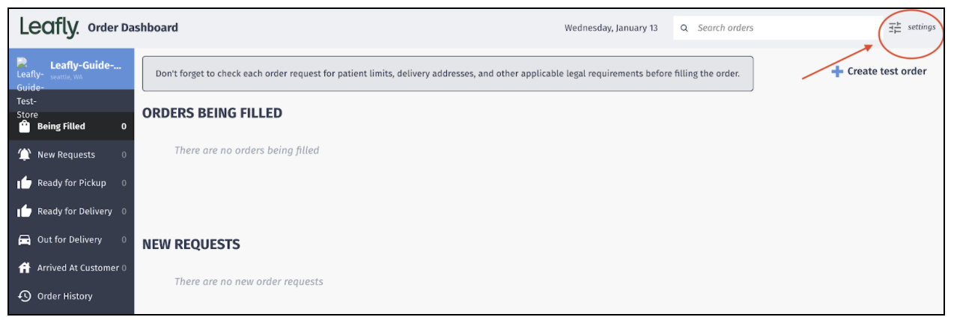This screenshot has width=954, height=320.
Task: Go to Ready for Pickup orders
Action: (x=72, y=183)
